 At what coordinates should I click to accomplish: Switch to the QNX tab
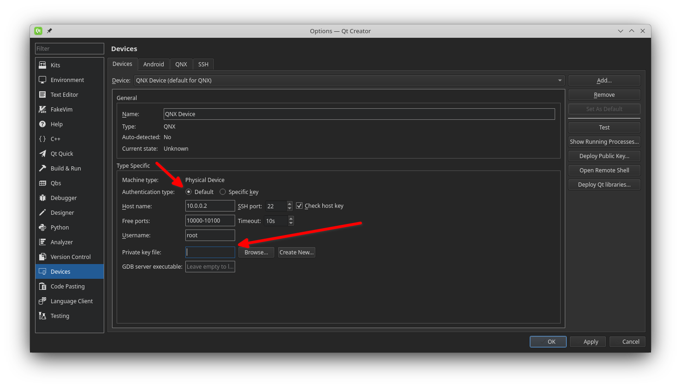tap(181, 65)
